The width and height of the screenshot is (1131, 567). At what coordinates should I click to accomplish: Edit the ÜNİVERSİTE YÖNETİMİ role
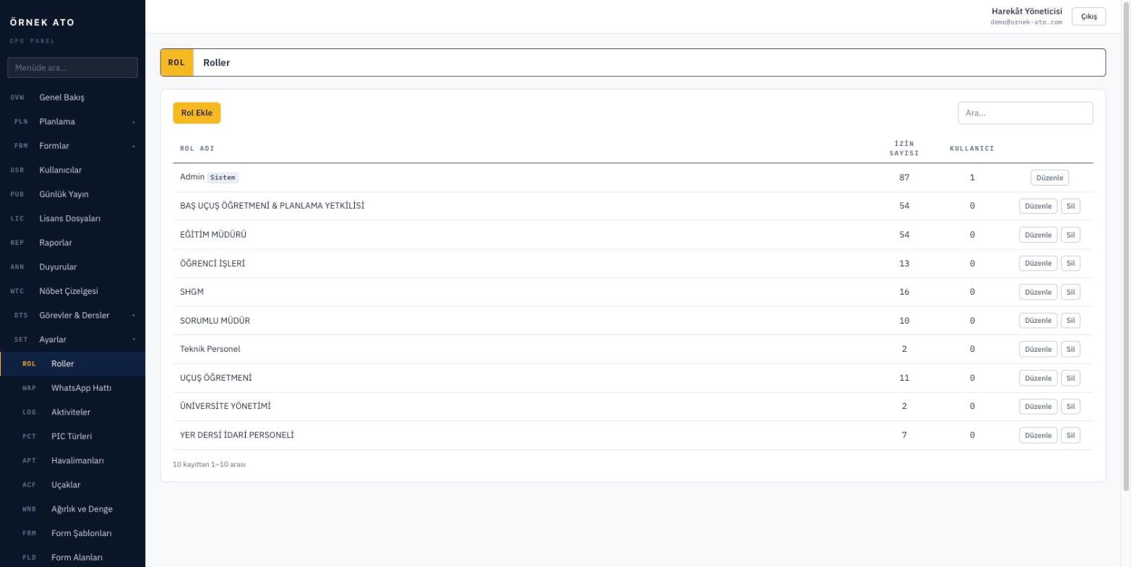[1038, 407]
